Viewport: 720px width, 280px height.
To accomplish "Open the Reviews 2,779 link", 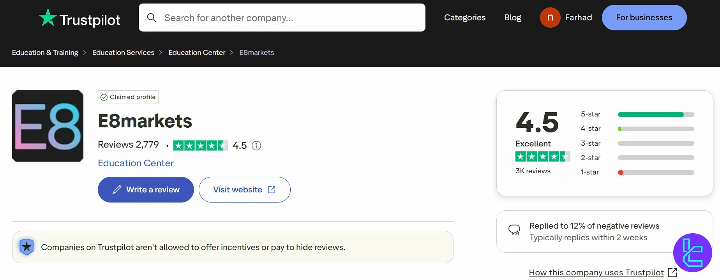I will [x=128, y=144].
